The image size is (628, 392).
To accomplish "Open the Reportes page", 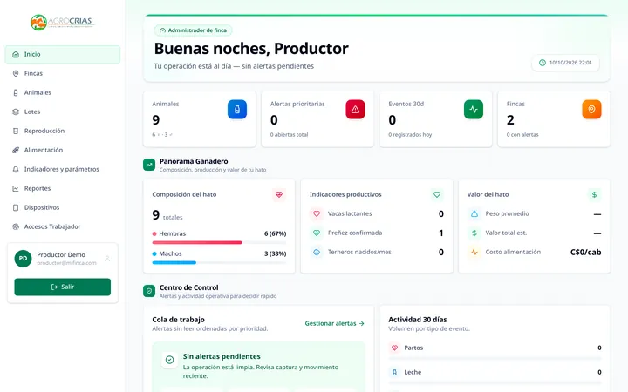I will 63,189.
